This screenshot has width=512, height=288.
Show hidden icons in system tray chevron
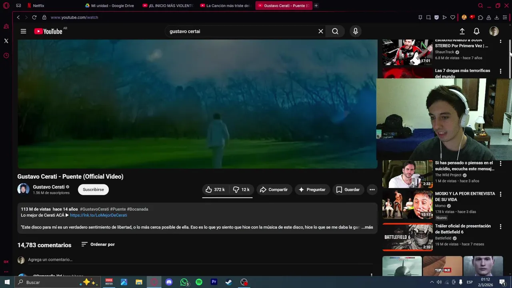pos(432,282)
